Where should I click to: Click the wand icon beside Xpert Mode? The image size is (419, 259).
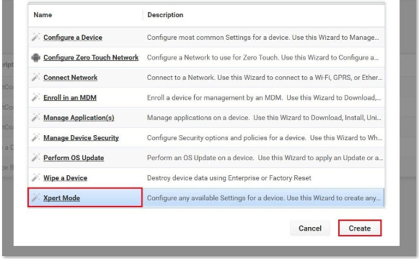pyautogui.click(x=36, y=198)
